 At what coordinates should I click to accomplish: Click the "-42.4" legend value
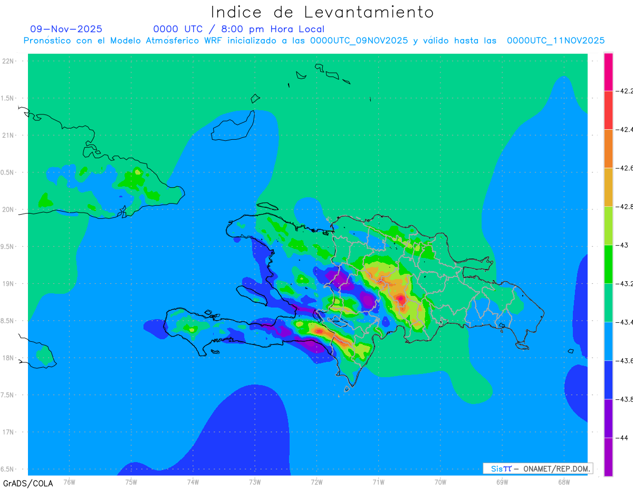[625, 130]
